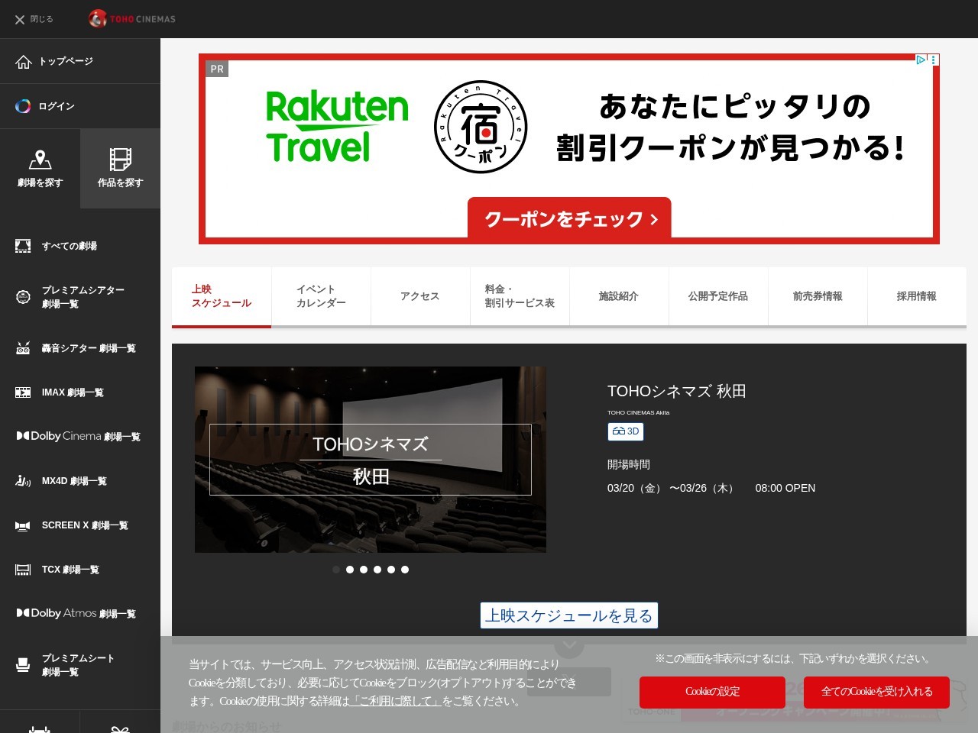Open the SCREEN X 劇場一覧 icon
The height and width of the screenshot is (733, 978).
pyautogui.click(x=24, y=525)
